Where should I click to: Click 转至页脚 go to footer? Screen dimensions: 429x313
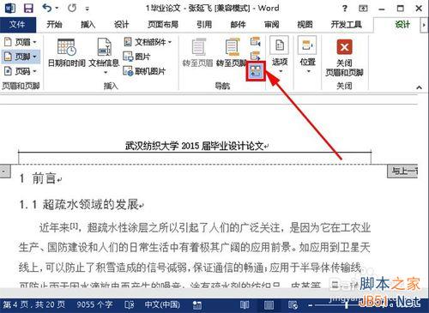(231, 52)
